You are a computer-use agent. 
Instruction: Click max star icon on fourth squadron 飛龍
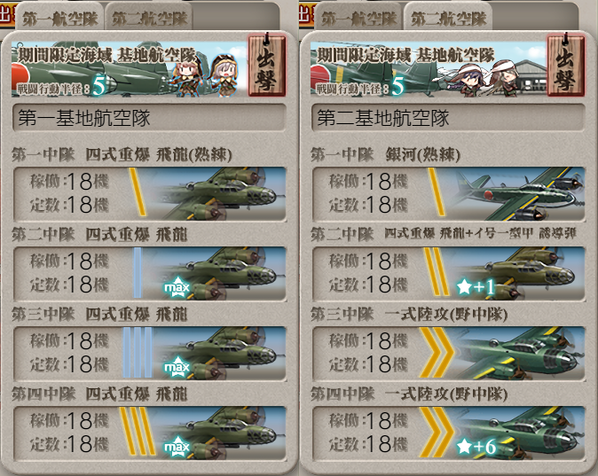(x=177, y=448)
